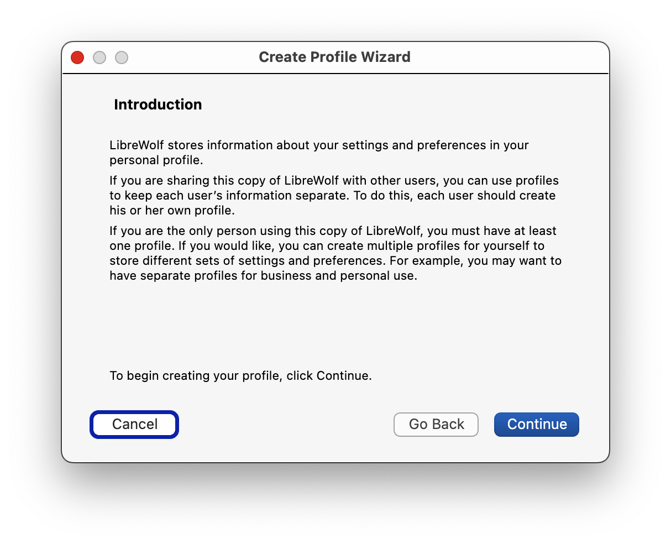Viewport: 671px width, 544px height.
Task: Click the "his or her own profile." line
Action: point(172,211)
